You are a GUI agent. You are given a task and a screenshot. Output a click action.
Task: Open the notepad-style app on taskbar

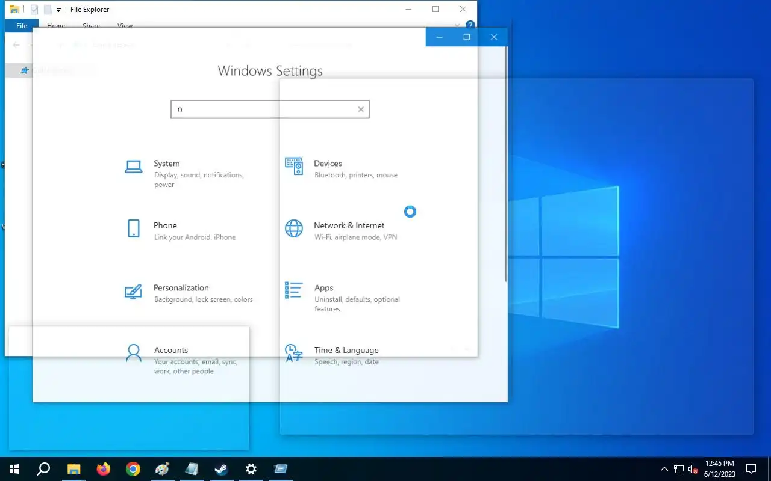[x=192, y=469]
